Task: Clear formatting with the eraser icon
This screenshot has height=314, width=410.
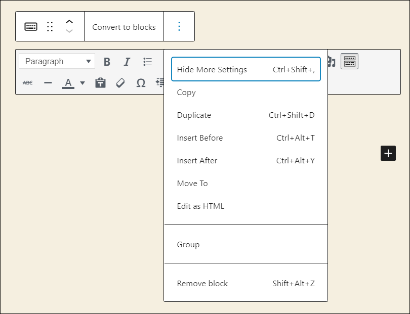Action: click(120, 83)
